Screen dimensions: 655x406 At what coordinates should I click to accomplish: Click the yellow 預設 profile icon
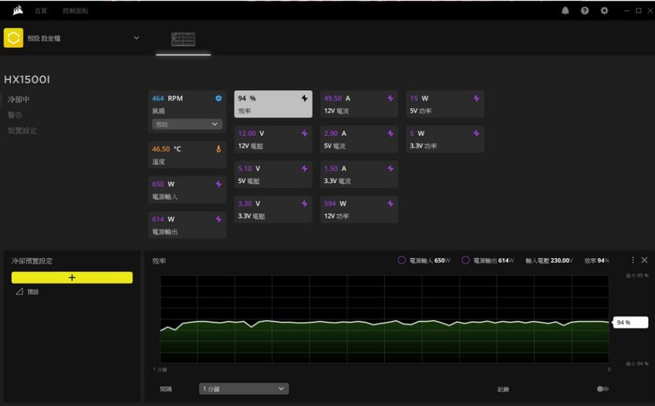(13, 38)
